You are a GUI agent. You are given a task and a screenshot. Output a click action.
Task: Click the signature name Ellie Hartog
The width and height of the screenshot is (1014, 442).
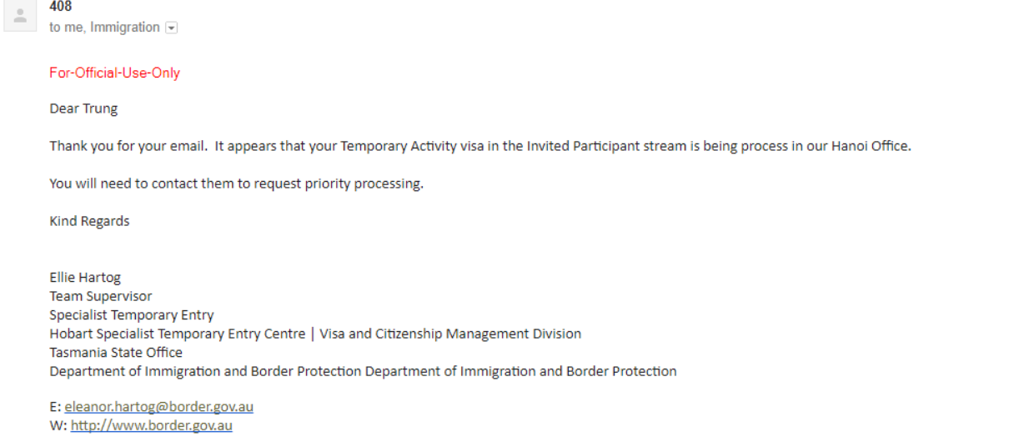85,278
